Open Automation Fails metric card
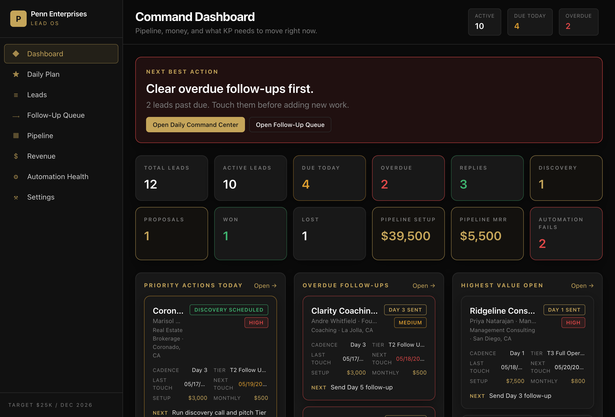The width and height of the screenshot is (615, 417). [566, 234]
